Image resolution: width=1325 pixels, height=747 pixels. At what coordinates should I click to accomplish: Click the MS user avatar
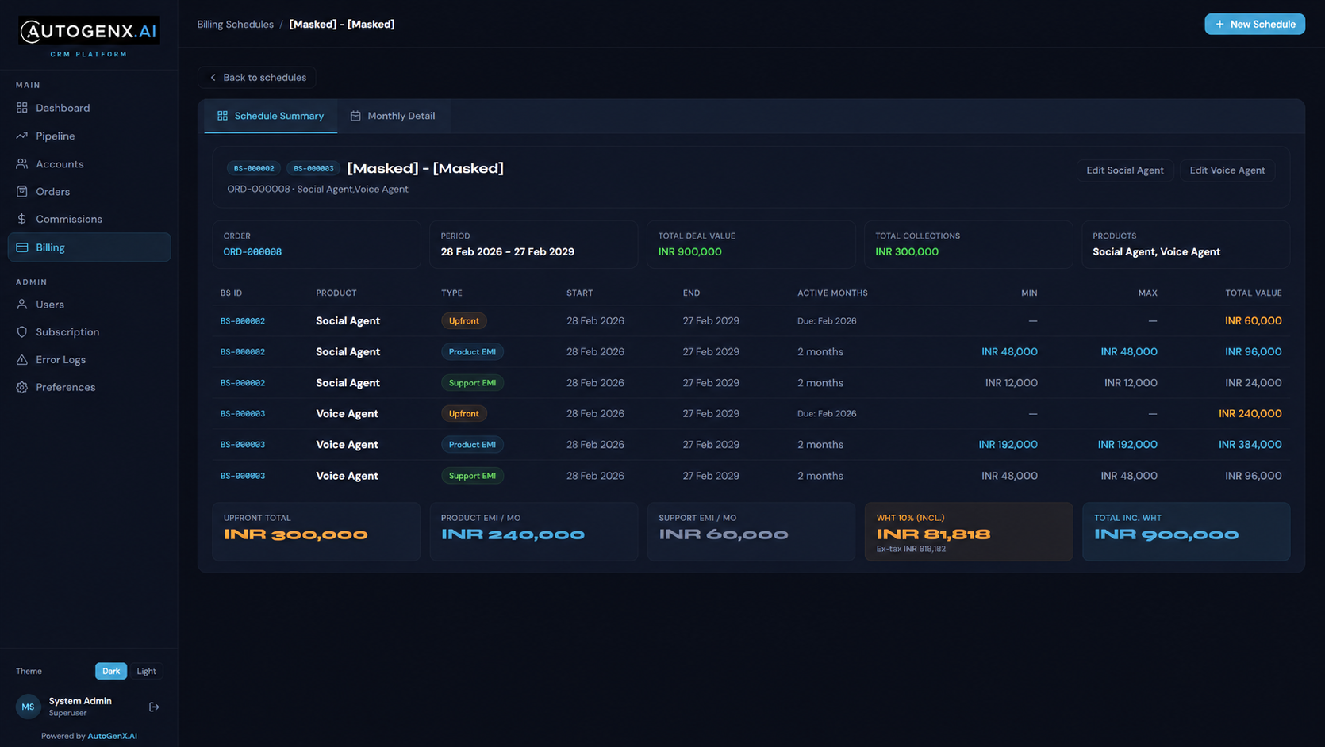pyautogui.click(x=28, y=707)
